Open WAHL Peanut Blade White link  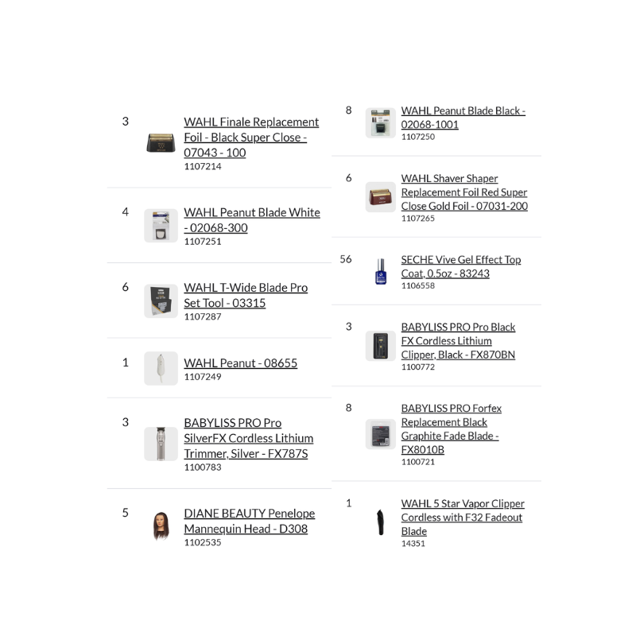click(x=251, y=220)
